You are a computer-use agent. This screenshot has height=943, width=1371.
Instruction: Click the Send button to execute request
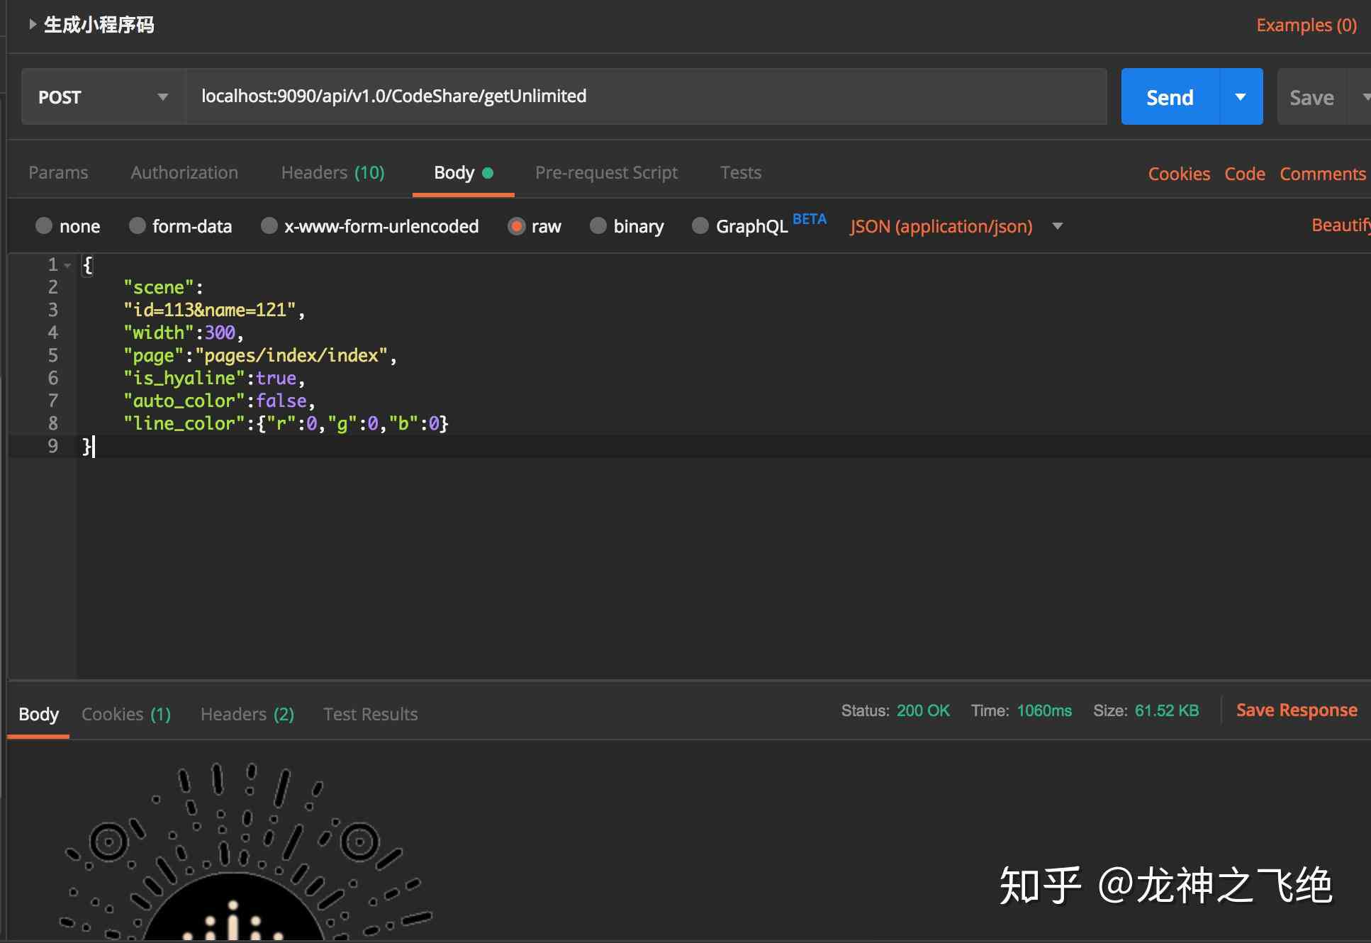click(x=1170, y=97)
